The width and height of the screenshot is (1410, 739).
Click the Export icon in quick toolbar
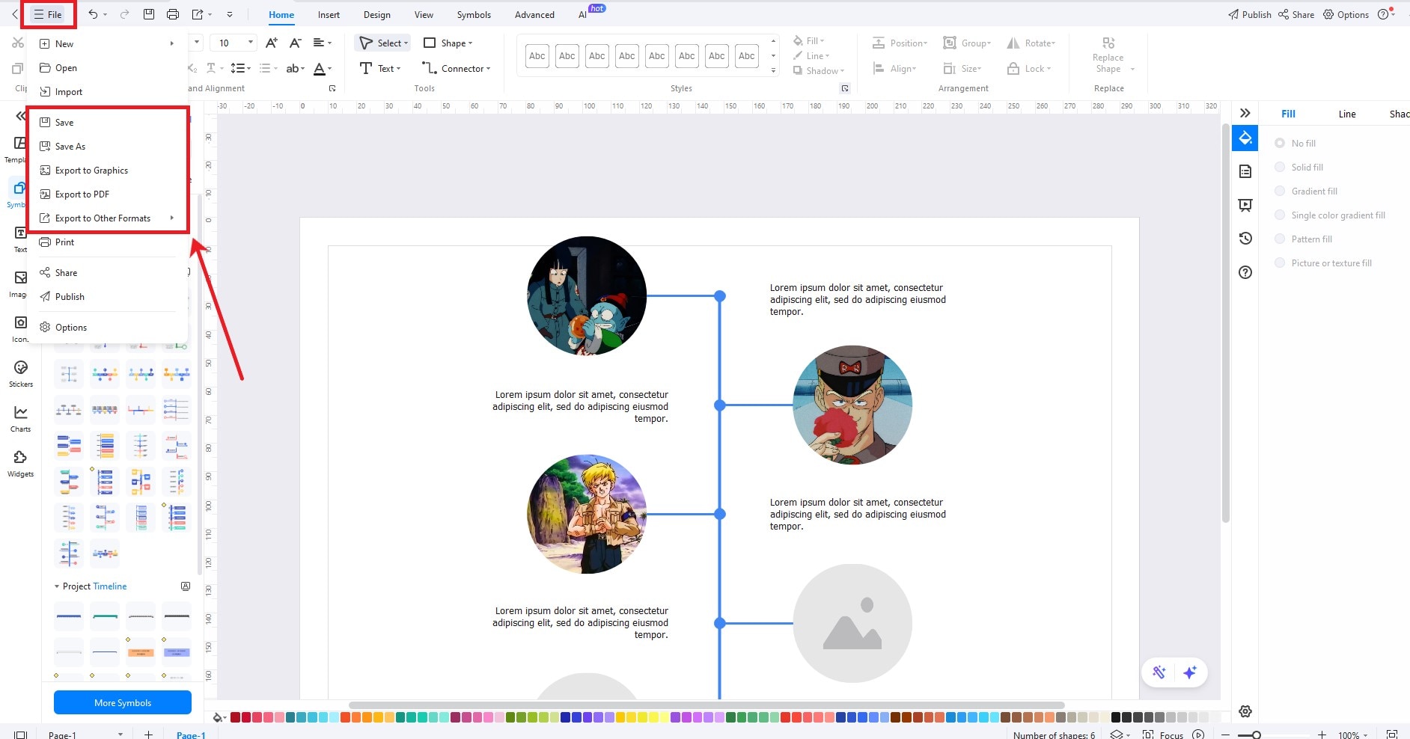pos(198,14)
